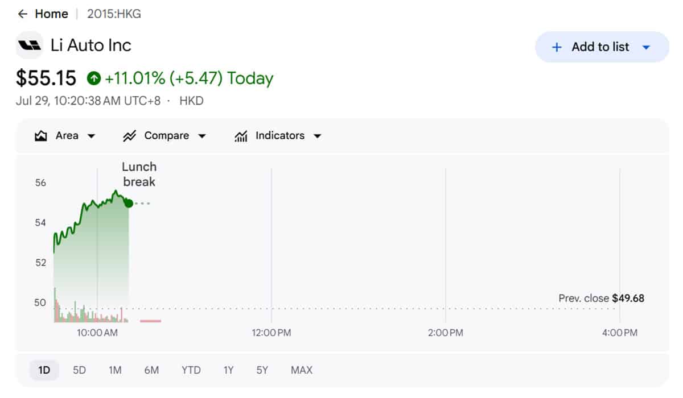Image resolution: width=683 pixels, height=398 pixels.
Task: Select the YTD time range tab
Action: click(191, 370)
